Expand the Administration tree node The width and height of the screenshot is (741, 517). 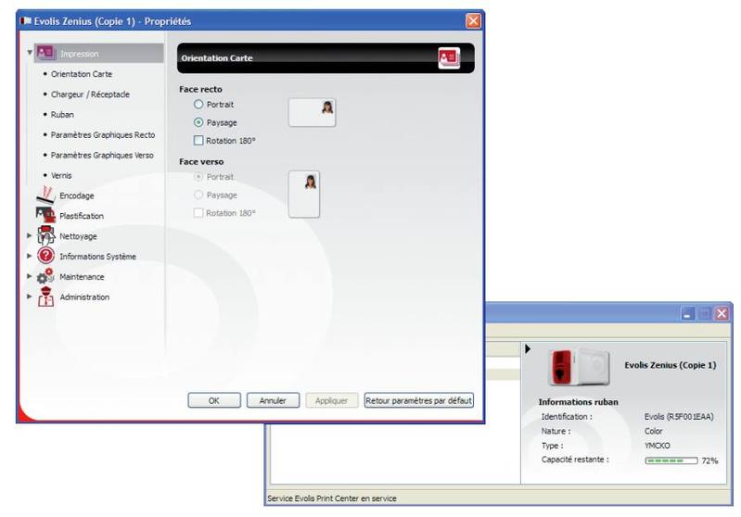(30, 296)
